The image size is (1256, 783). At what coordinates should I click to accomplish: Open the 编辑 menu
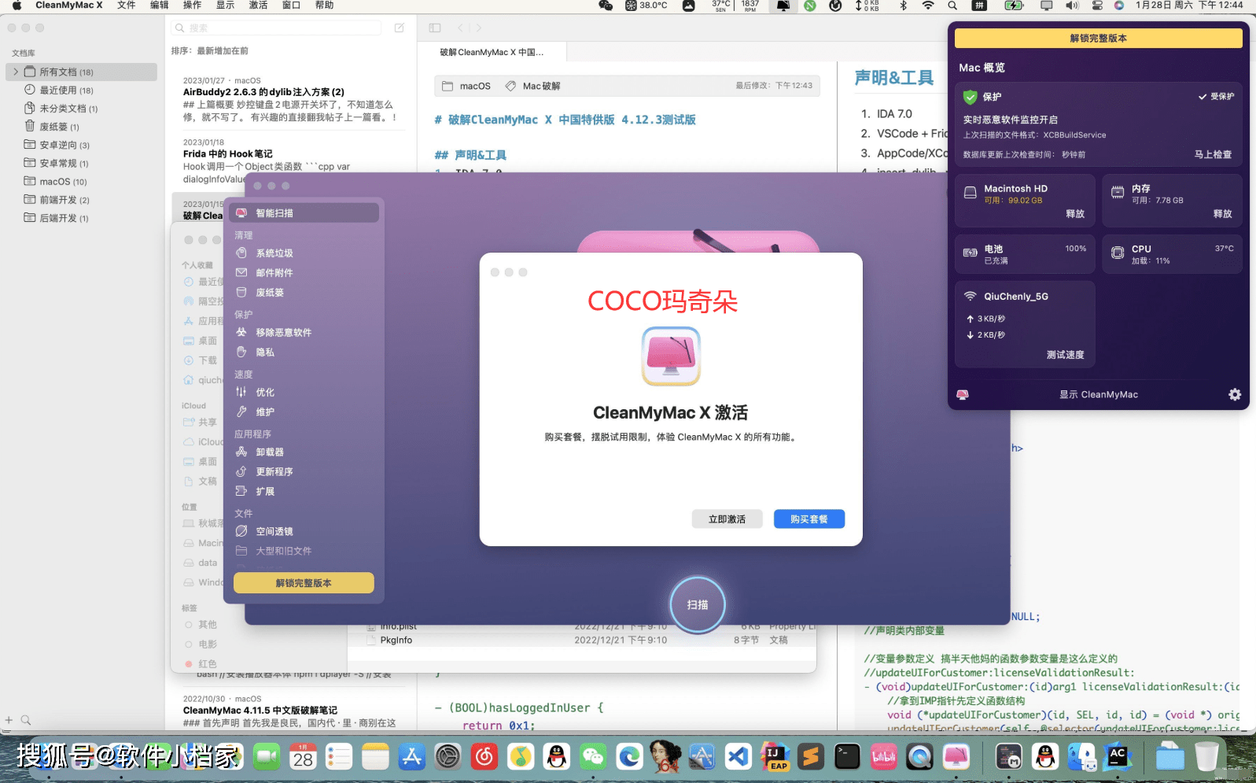tap(160, 6)
